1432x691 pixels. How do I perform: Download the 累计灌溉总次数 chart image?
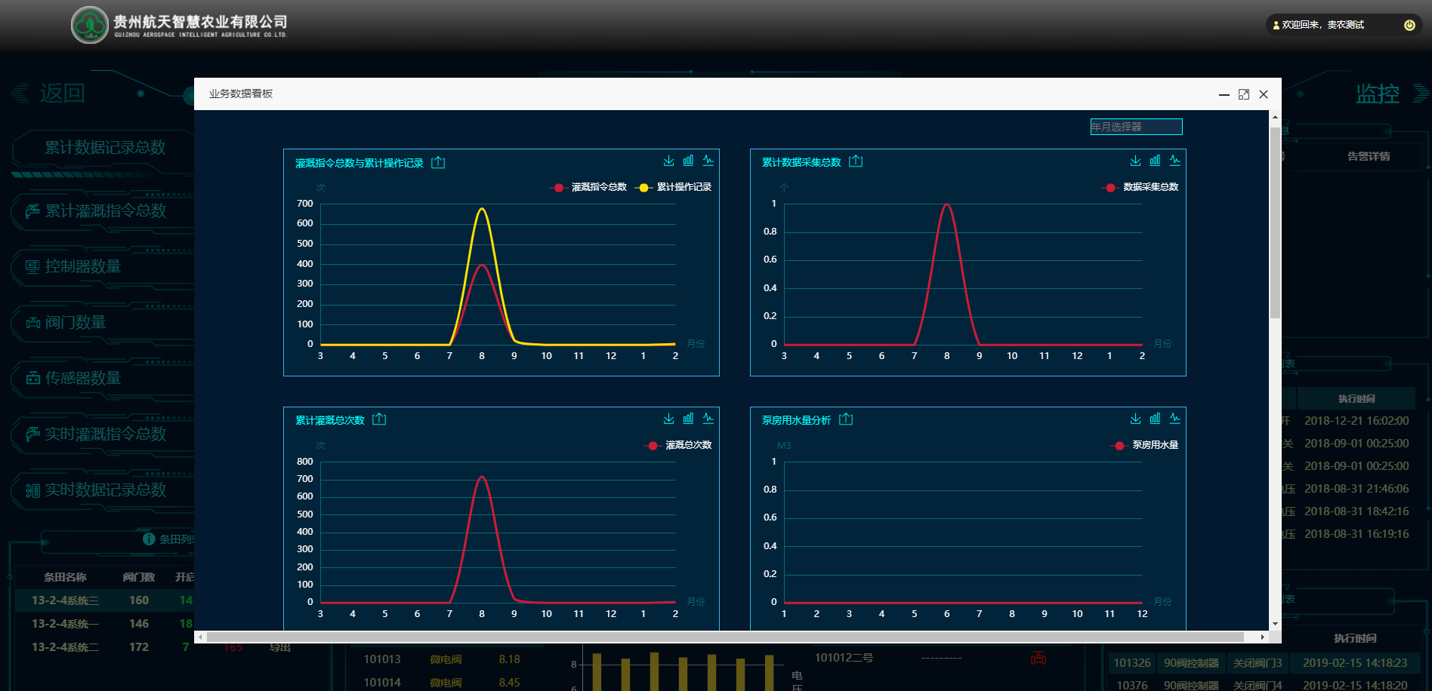[668, 419]
